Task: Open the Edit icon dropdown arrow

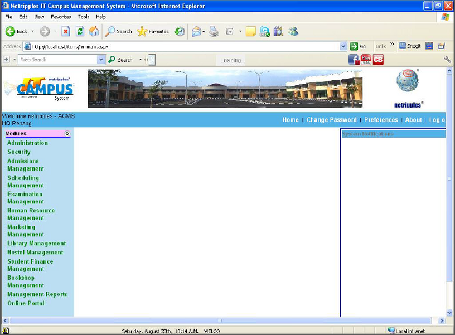Action: (240, 31)
